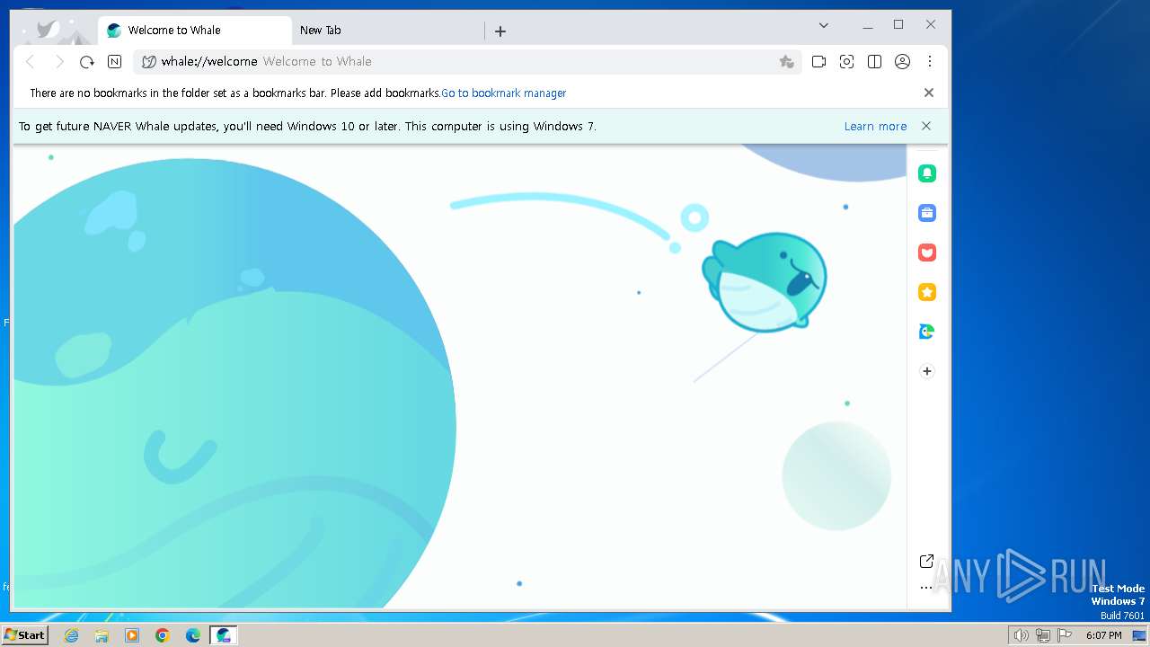Screen dimensions: 1150x647
Task: Open the Action Center flag icon
Action: point(1065,635)
